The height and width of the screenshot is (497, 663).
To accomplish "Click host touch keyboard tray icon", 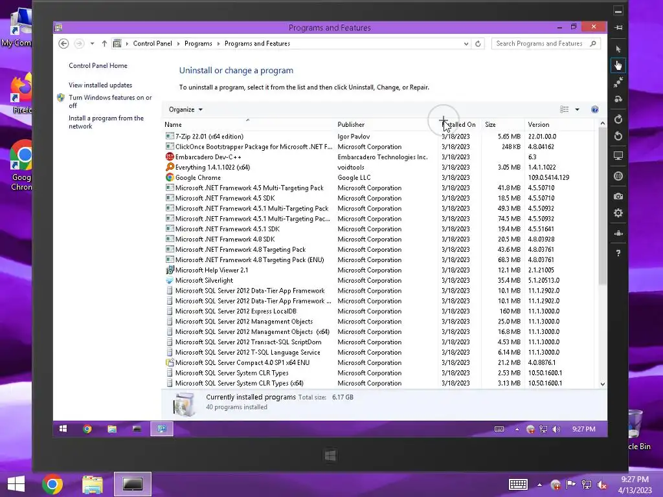I will coord(518,484).
